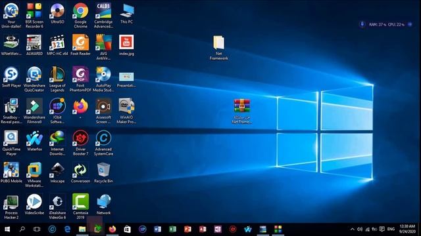Select the AutoPlay Media Studio icon

click(x=103, y=79)
